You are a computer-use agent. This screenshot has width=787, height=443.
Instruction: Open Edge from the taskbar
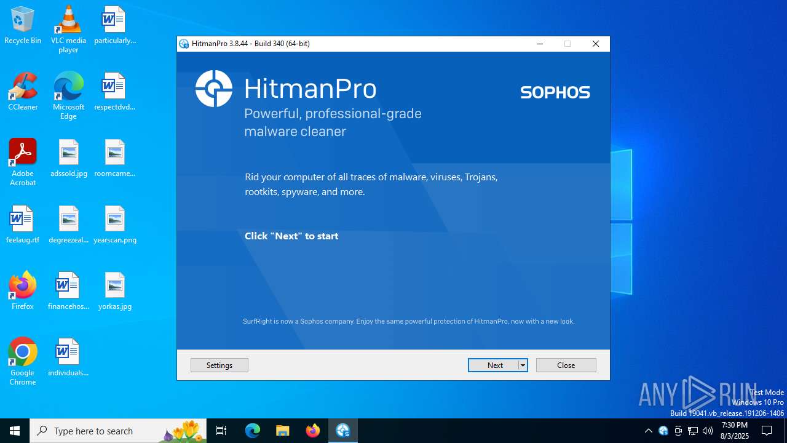pos(253,431)
